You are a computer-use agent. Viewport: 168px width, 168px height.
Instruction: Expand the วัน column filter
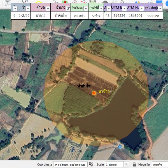28,9
